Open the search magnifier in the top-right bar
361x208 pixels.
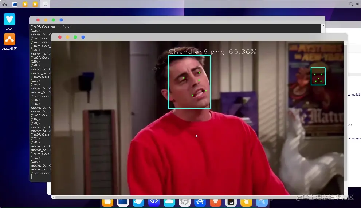tap(351, 4)
